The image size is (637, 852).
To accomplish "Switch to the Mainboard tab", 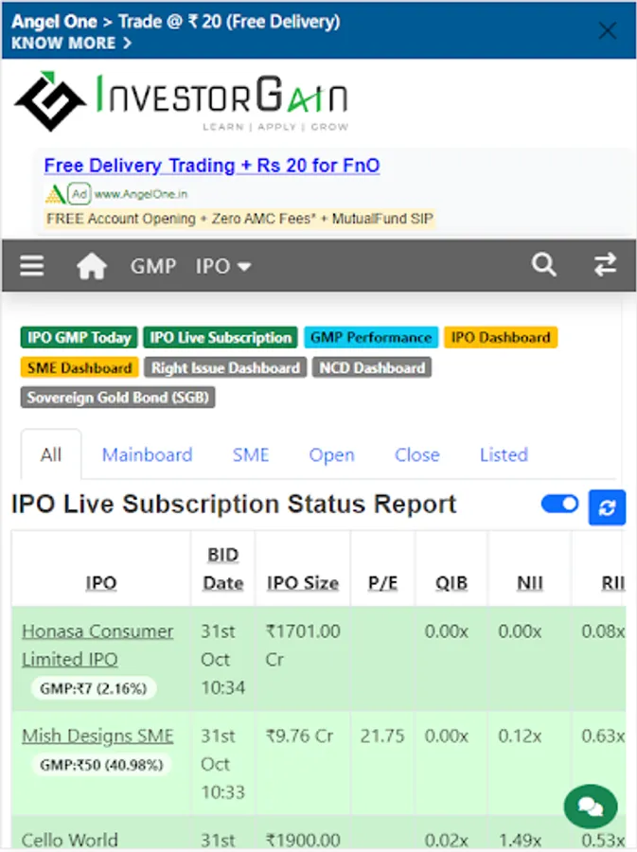I will click(147, 454).
